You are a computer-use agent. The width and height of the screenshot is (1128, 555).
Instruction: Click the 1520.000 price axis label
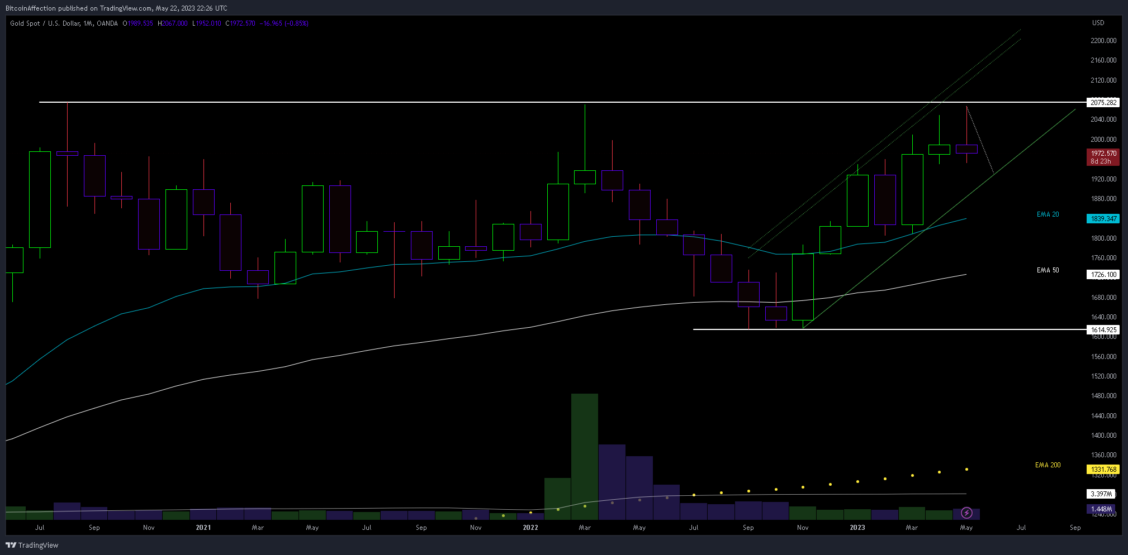pyautogui.click(x=1103, y=376)
